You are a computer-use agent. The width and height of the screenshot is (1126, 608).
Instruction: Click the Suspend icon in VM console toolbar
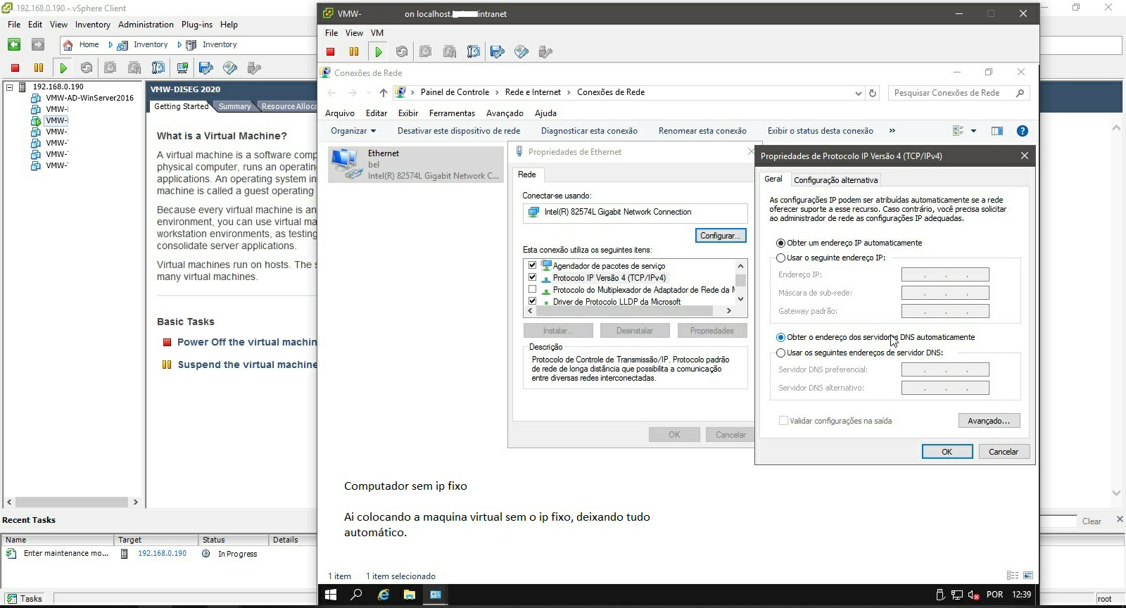pos(354,51)
